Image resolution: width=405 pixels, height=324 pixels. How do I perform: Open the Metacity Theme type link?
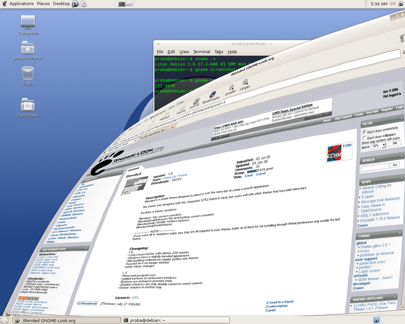[175, 177]
